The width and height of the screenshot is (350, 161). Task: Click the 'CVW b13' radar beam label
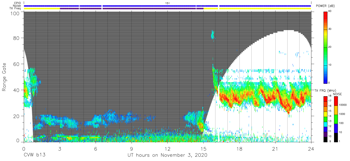[x=34, y=155]
